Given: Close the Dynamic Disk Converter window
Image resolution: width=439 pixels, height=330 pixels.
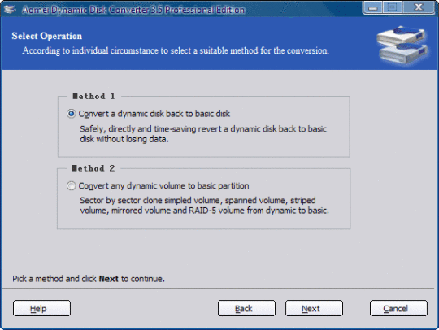Looking at the screenshot, I should click(x=419, y=7).
